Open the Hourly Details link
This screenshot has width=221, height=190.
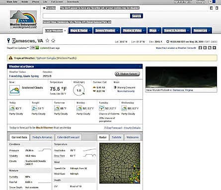(132, 128)
